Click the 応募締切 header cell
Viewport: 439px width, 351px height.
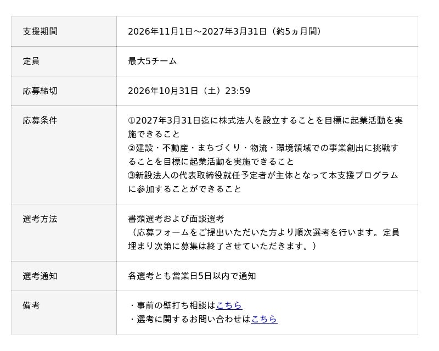[64, 91]
